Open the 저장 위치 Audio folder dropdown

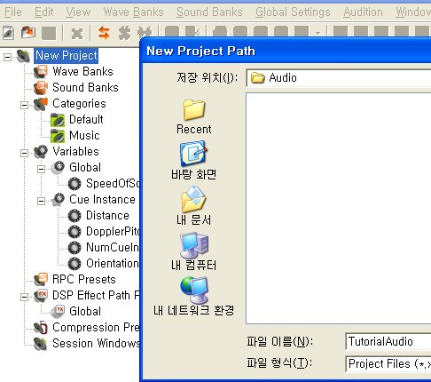coord(339,78)
